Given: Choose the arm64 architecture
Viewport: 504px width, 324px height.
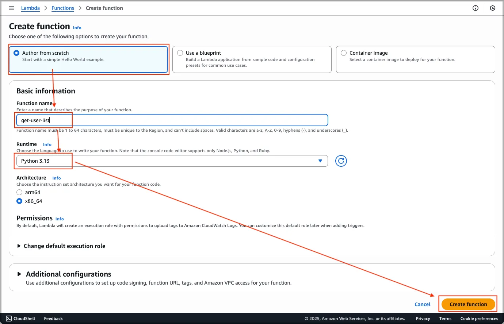Looking at the screenshot, I should 19,192.
